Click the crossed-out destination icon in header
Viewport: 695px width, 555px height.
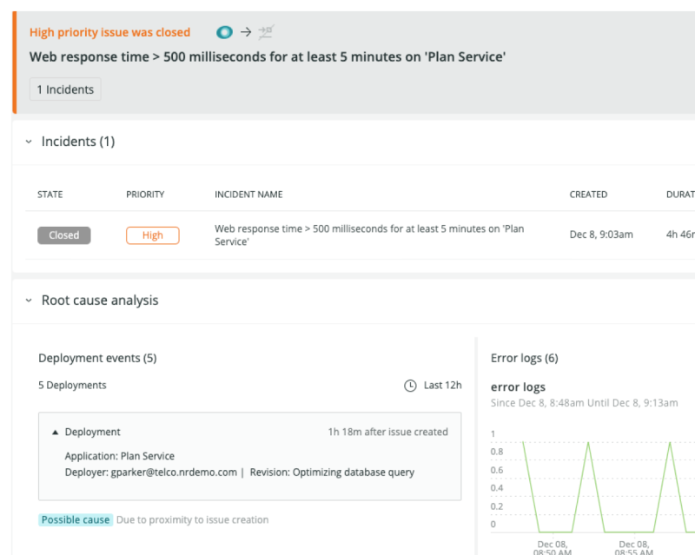[x=266, y=32]
